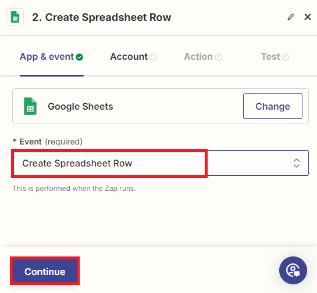
Task: Open the Test tab
Action: (x=275, y=57)
